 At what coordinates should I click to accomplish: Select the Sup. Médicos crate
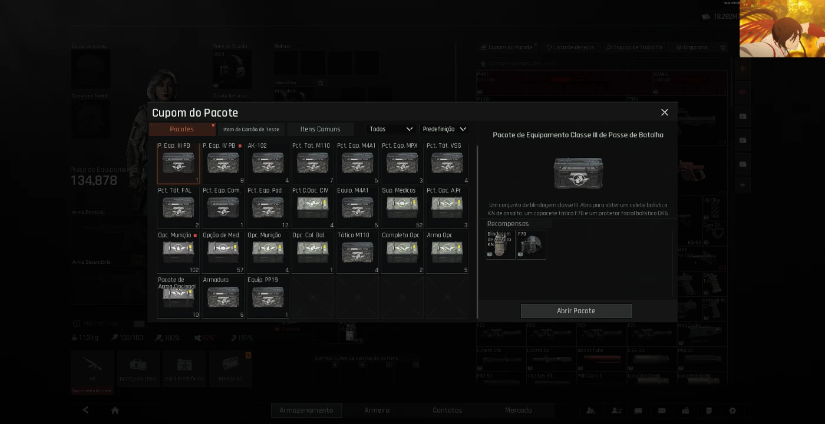(402, 208)
